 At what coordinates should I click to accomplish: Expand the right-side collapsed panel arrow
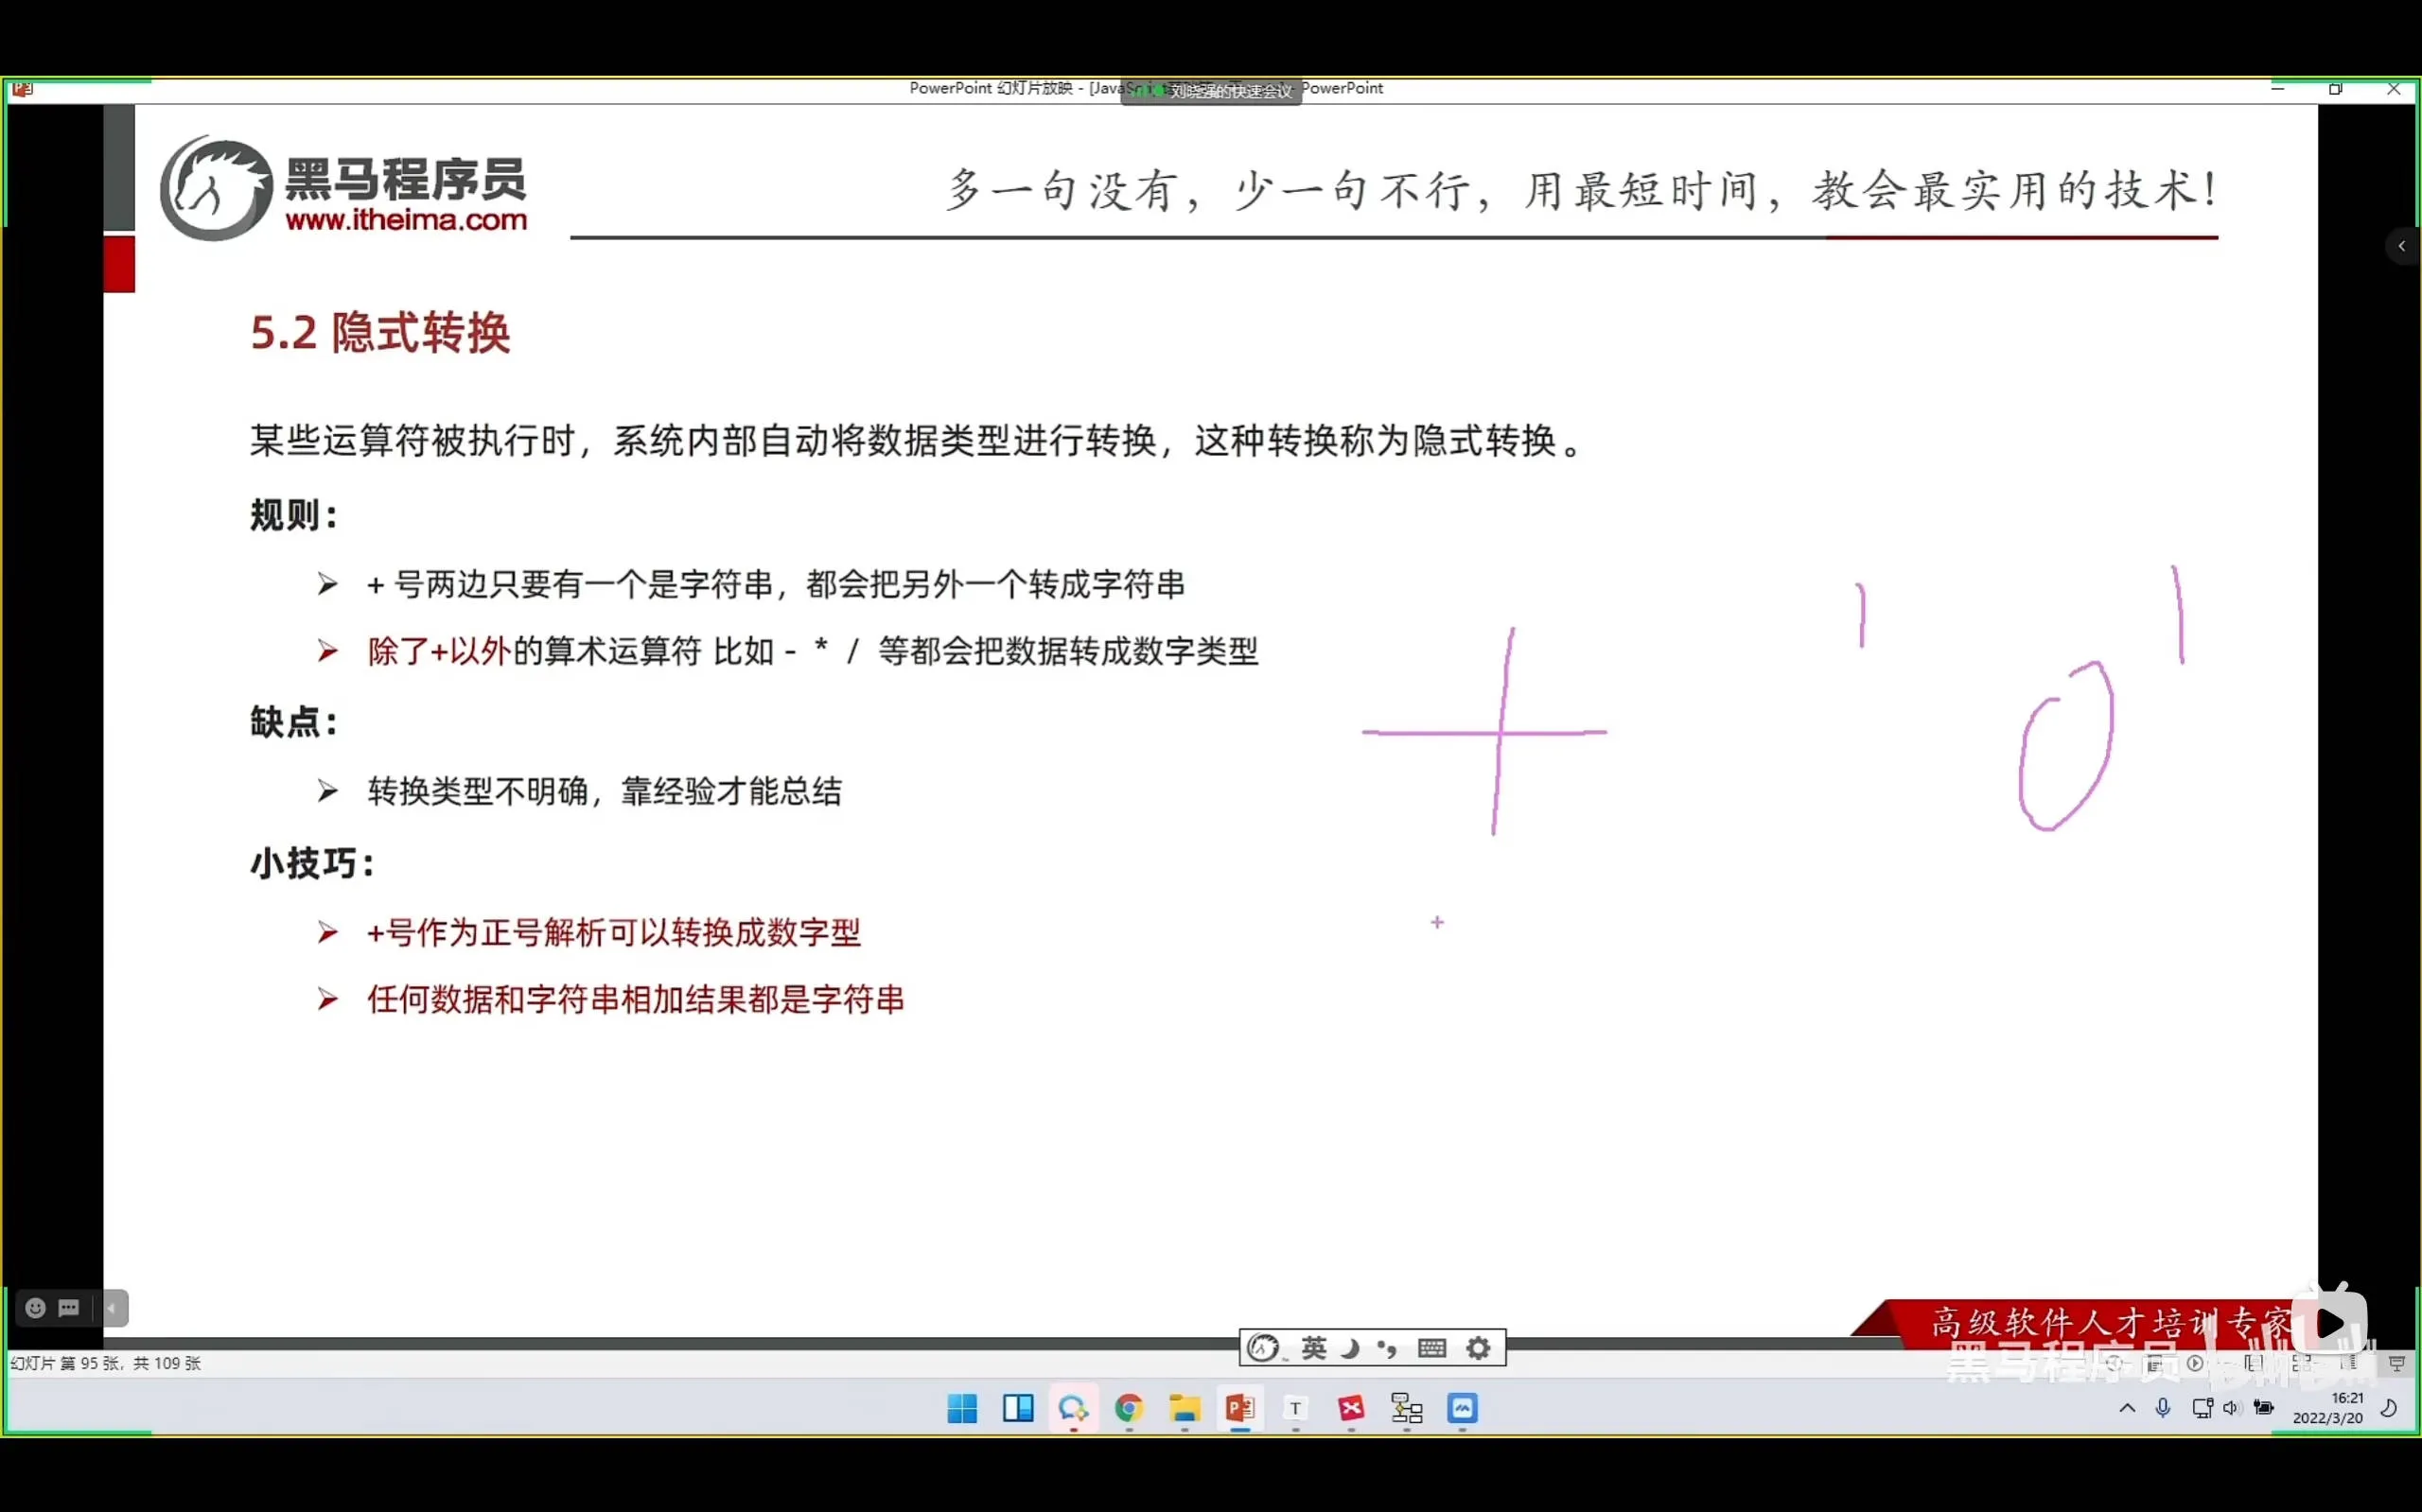point(2402,246)
